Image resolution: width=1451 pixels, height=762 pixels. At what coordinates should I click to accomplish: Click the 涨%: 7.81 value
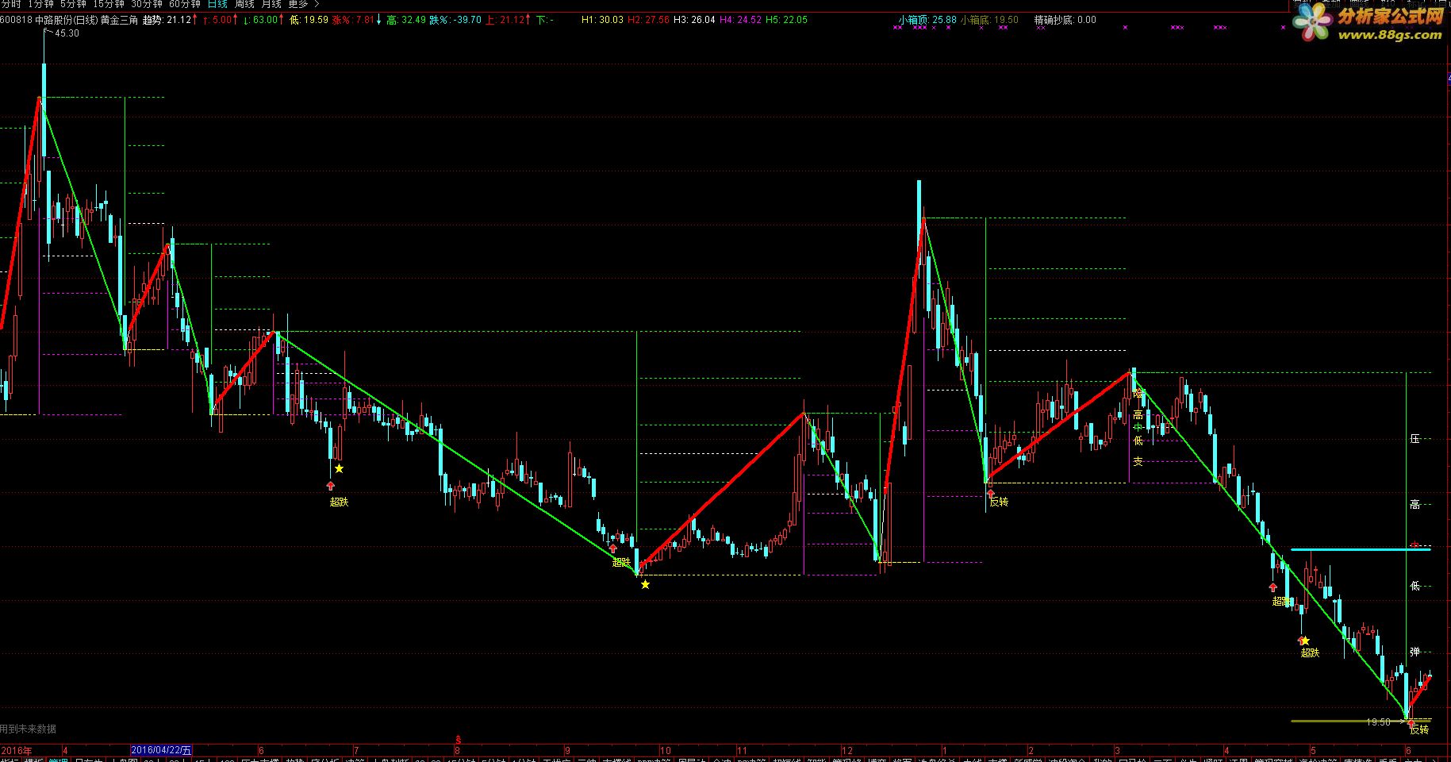coord(354,20)
